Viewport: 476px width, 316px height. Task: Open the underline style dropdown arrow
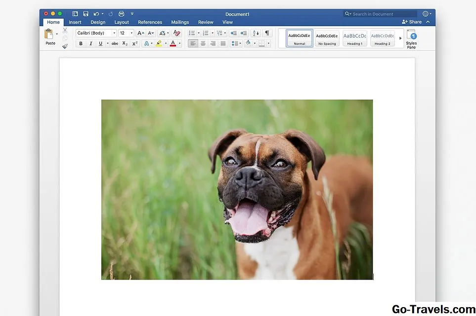pos(107,43)
